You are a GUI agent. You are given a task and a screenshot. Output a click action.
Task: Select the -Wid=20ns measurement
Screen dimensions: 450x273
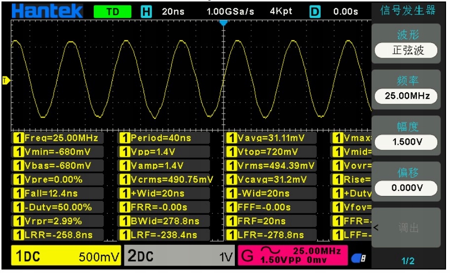coord(270,194)
